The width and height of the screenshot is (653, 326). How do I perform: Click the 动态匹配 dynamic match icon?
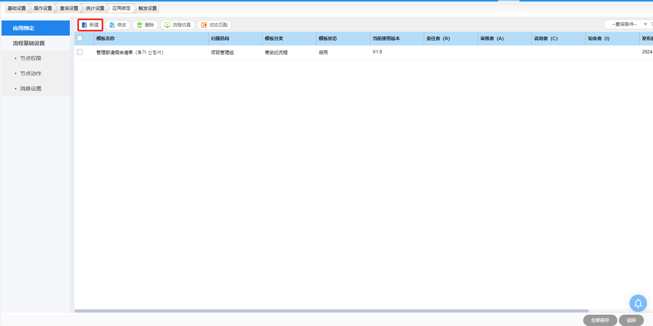coord(204,25)
